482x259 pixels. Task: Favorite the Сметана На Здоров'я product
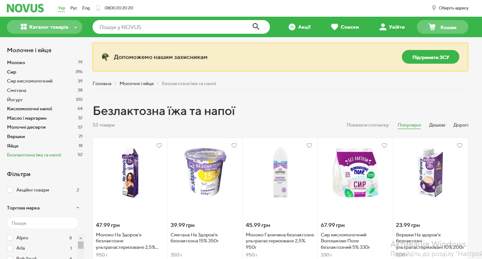pyautogui.click(x=234, y=146)
